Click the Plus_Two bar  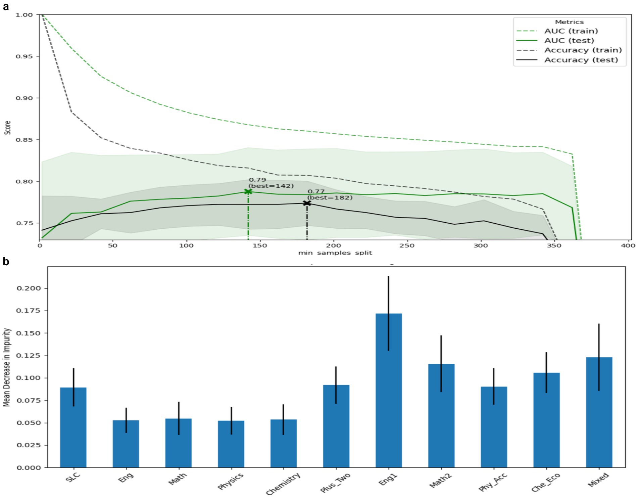coord(336,426)
